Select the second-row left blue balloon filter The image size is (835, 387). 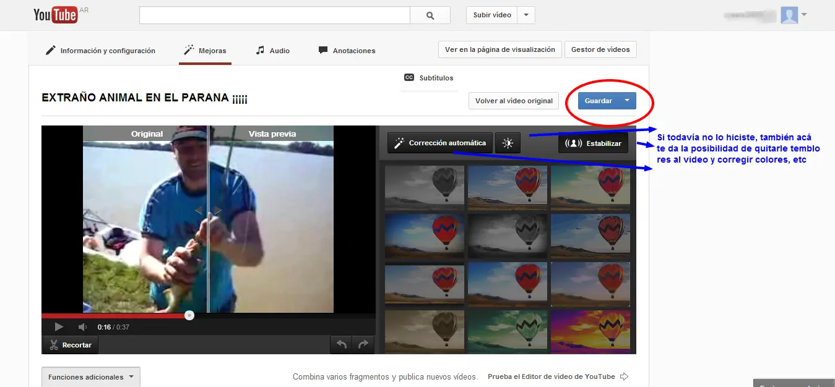(425, 236)
